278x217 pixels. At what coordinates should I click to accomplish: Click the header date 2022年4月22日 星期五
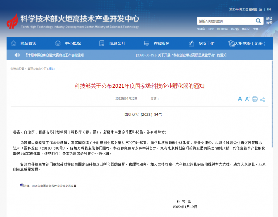click(243, 10)
